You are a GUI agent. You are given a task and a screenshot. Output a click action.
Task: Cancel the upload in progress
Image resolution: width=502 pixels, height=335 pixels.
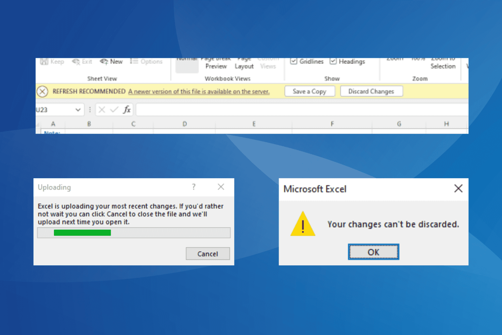[x=208, y=254]
